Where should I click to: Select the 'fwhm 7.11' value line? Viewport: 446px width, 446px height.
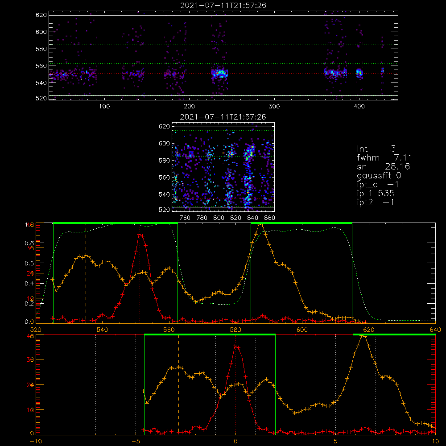pos(384,157)
